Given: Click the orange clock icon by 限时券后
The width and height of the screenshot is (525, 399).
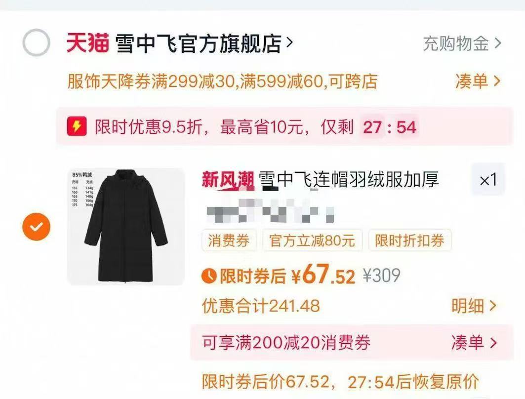Looking at the screenshot, I should [209, 276].
